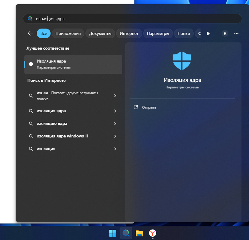The image size is (249, 240).
Task: Open the Интернет filter tab
Action: coord(129,33)
